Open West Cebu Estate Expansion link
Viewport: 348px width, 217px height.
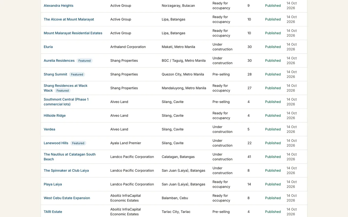pos(67,198)
